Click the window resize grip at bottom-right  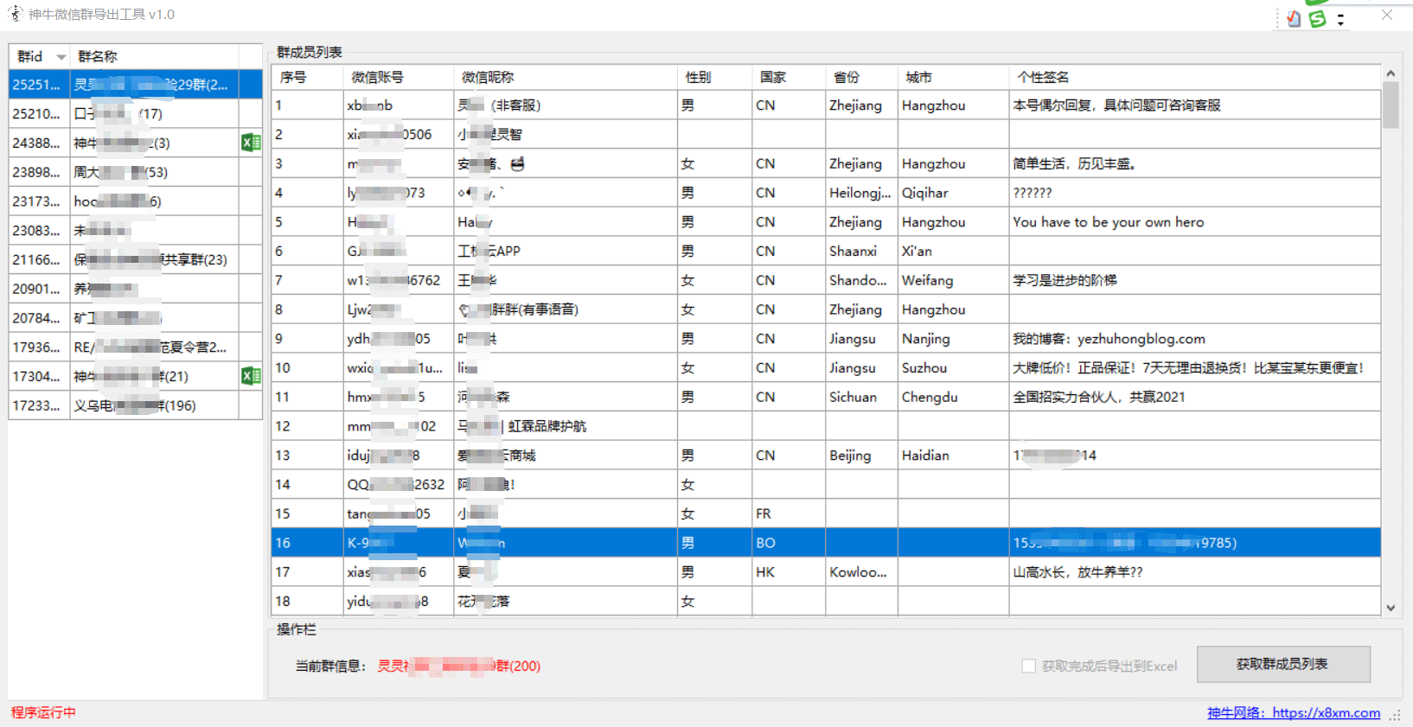(1395, 716)
